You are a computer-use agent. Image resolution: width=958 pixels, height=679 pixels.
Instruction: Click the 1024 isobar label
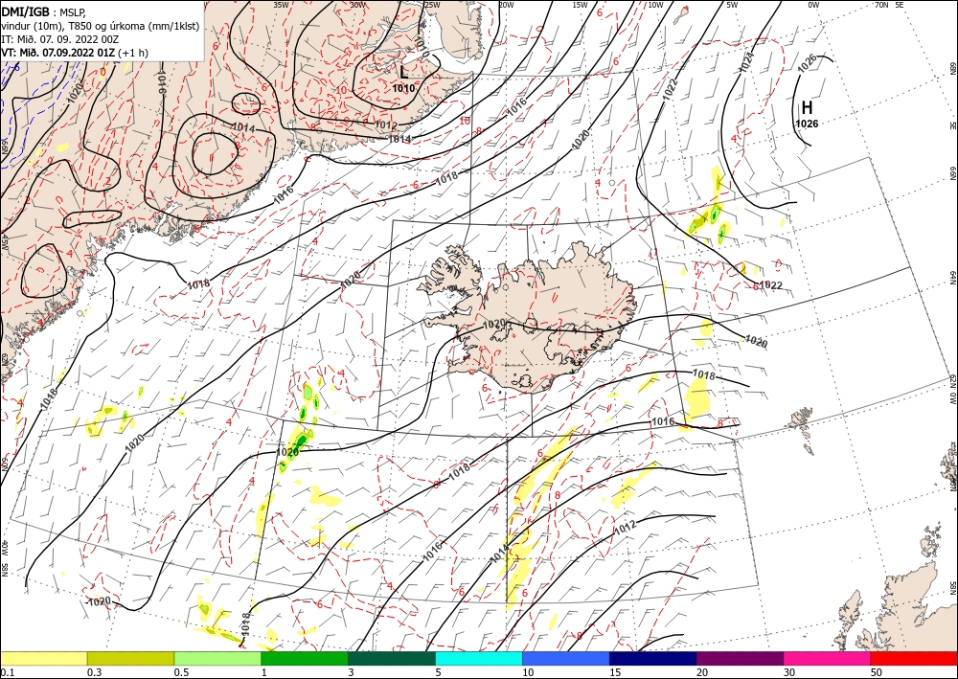click(747, 62)
